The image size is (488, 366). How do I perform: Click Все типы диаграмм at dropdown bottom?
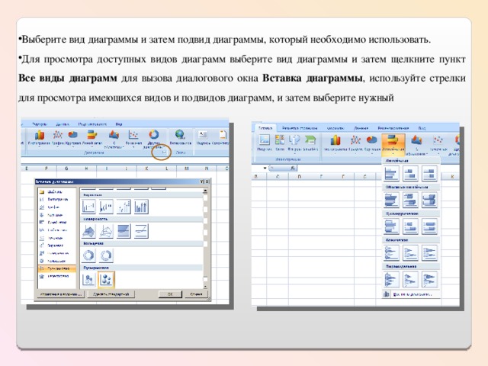(411, 294)
